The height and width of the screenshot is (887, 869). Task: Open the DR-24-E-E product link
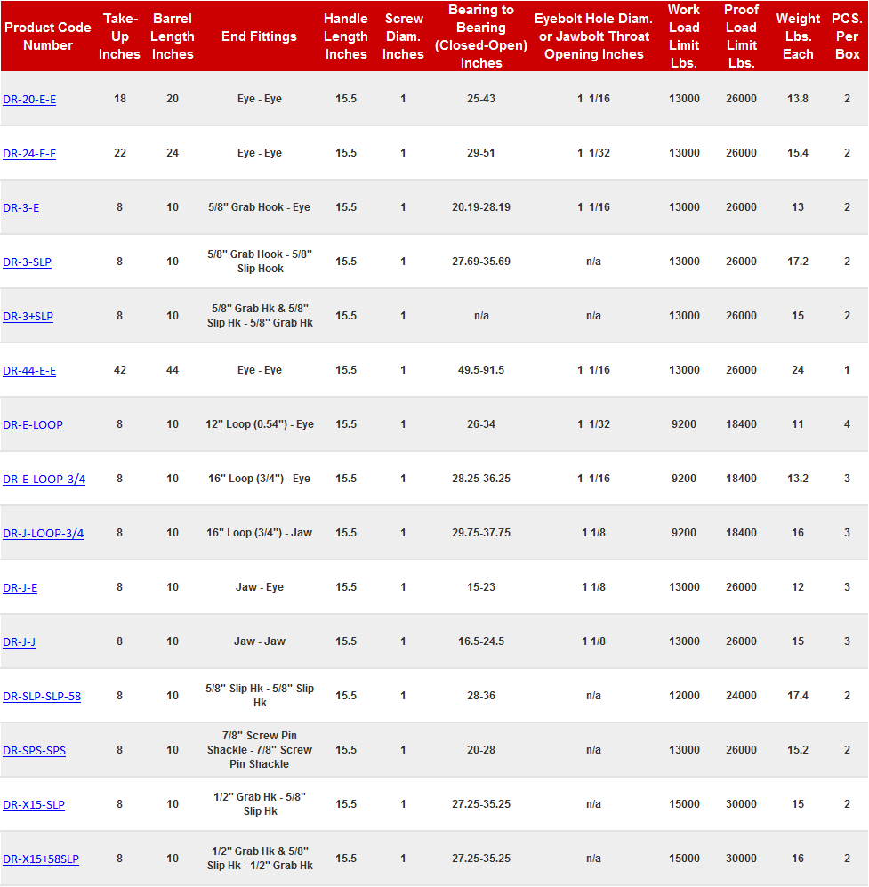[29, 153]
